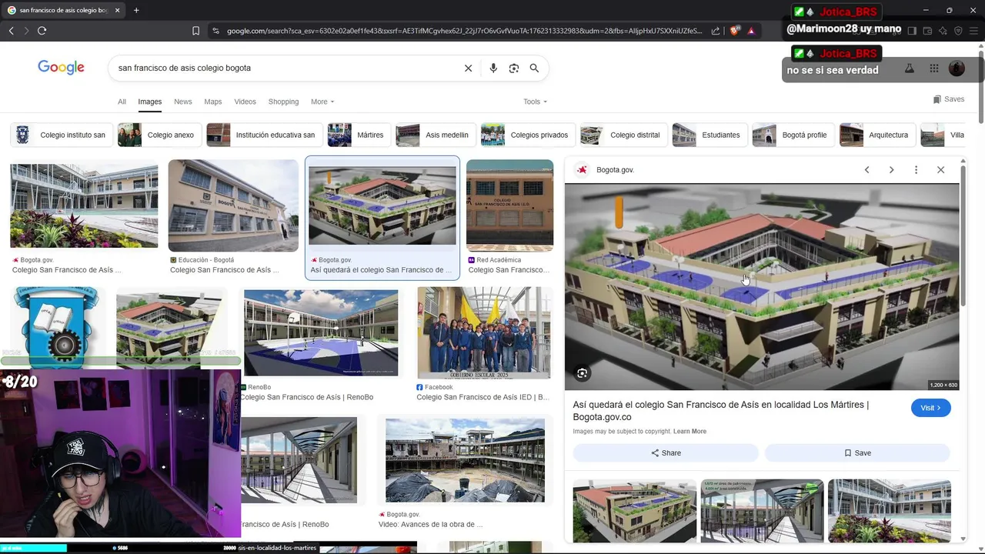The height and width of the screenshot is (554, 985).
Task: Go back using browser back arrow
Action: (11, 31)
